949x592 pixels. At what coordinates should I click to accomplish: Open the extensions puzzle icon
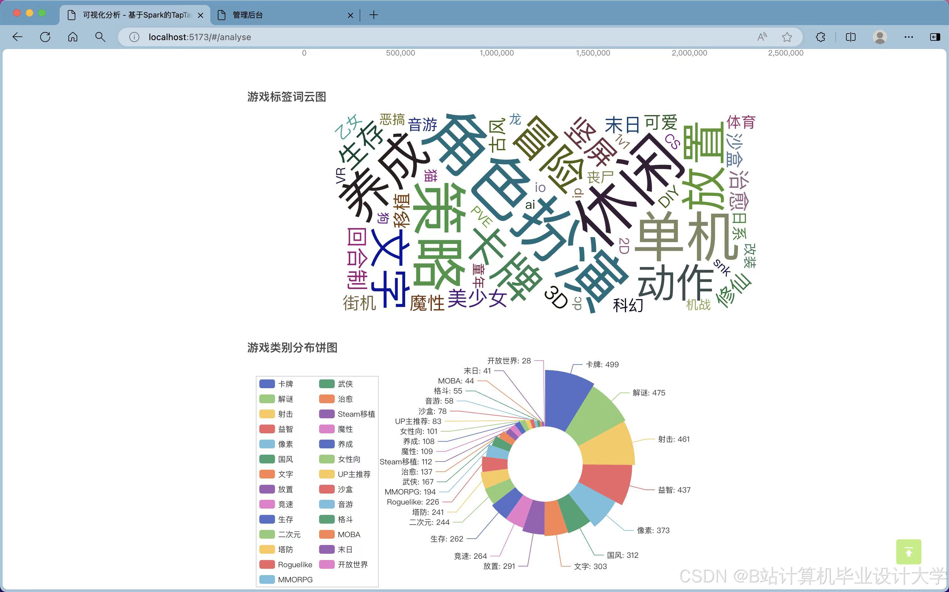(820, 37)
